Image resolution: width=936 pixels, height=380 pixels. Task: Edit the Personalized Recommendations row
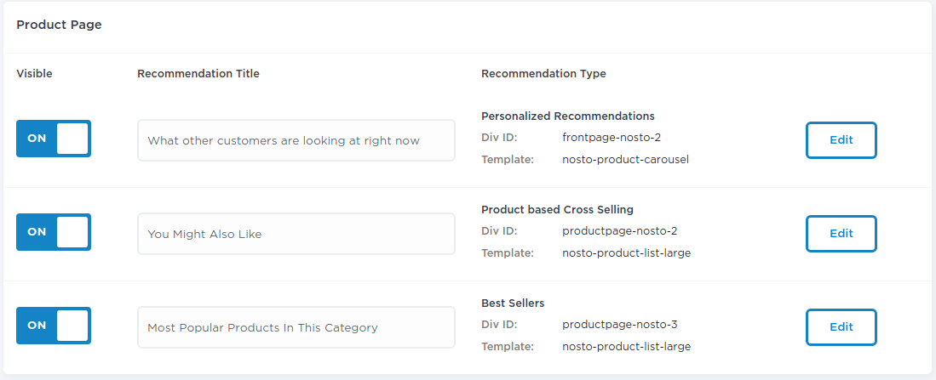tap(841, 140)
